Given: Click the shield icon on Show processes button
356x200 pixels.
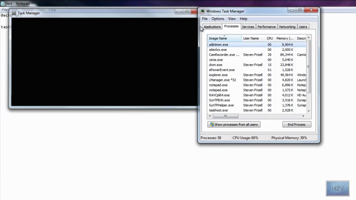Looking at the screenshot, I should pyautogui.click(x=212, y=124).
